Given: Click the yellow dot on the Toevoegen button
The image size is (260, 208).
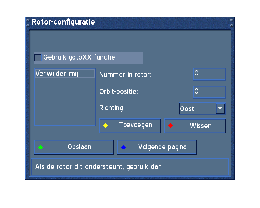Looking at the screenshot, I should click(x=105, y=126).
